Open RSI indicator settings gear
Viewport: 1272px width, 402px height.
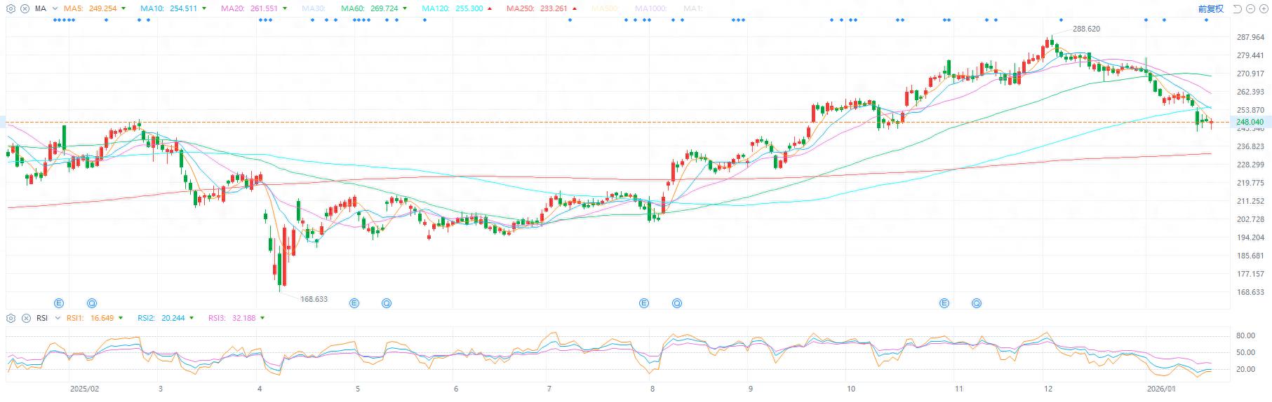[x=11, y=318]
